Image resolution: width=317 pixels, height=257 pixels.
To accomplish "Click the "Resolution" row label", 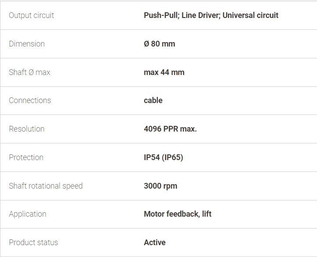I will pos(27,129).
